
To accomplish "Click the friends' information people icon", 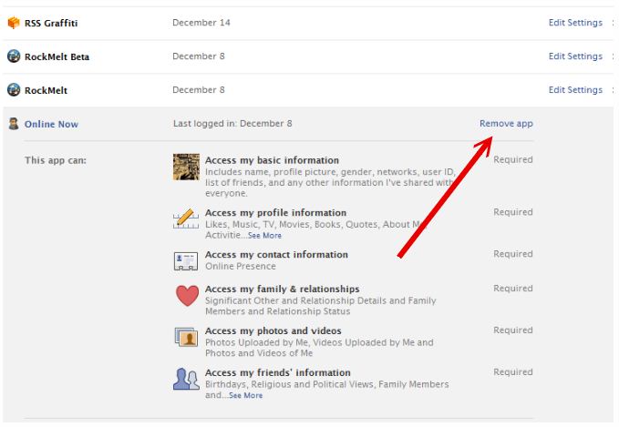I will pyautogui.click(x=186, y=379).
